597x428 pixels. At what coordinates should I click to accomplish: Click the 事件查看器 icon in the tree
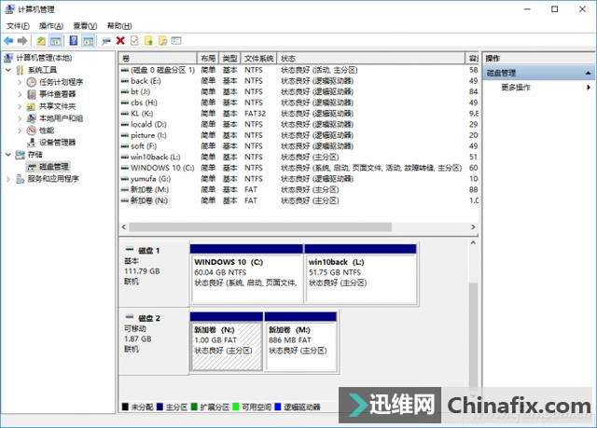pyautogui.click(x=32, y=94)
